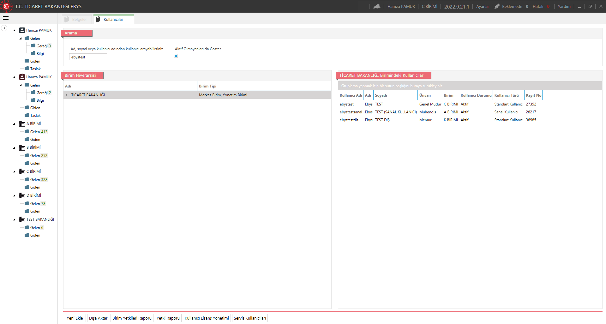The height and width of the screenshot is (324, 606).
Task: Toggle Aktif Olmayanları da Göster checkbox
Action: click(x=176, y=56)
